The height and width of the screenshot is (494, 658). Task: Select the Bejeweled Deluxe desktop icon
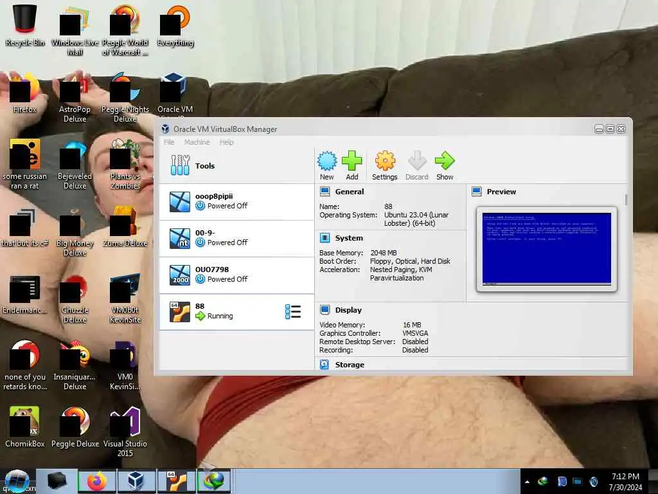click(x=75, y=164)
